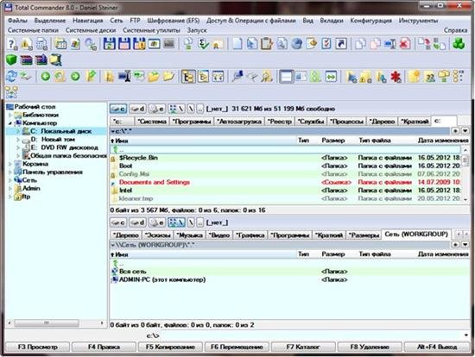Viewport: 475px width, 357px height.
Task: Select the Documents and Settings row
Action: point(285,183)
